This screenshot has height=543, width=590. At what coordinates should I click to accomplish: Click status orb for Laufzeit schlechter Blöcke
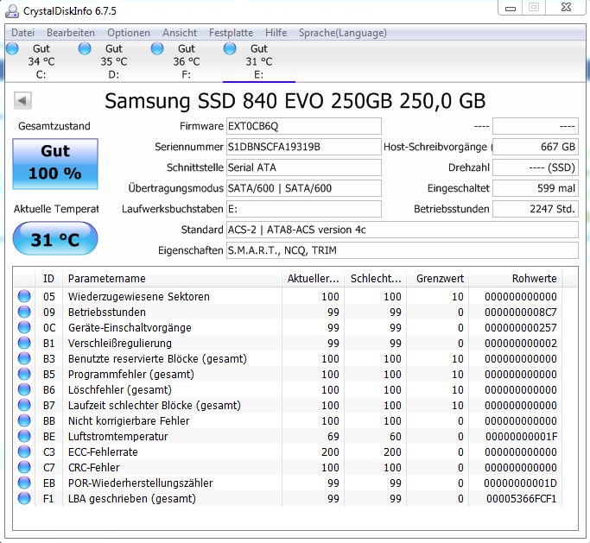pos(24,405)
